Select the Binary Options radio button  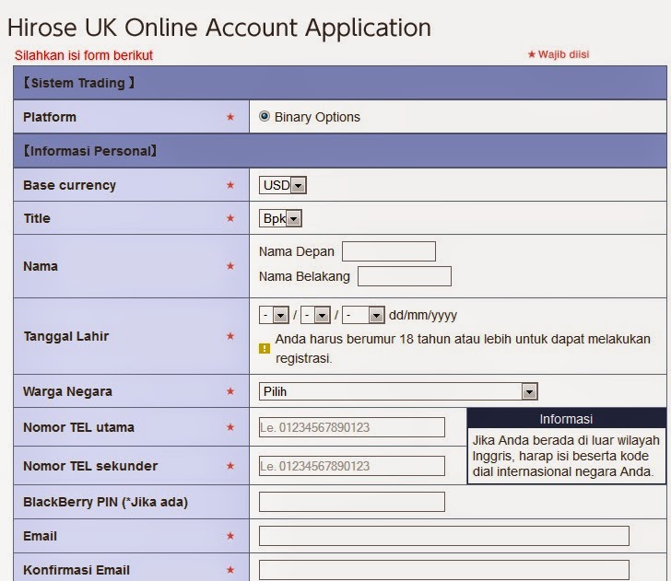pyautogui.click(x=265, y=116)
